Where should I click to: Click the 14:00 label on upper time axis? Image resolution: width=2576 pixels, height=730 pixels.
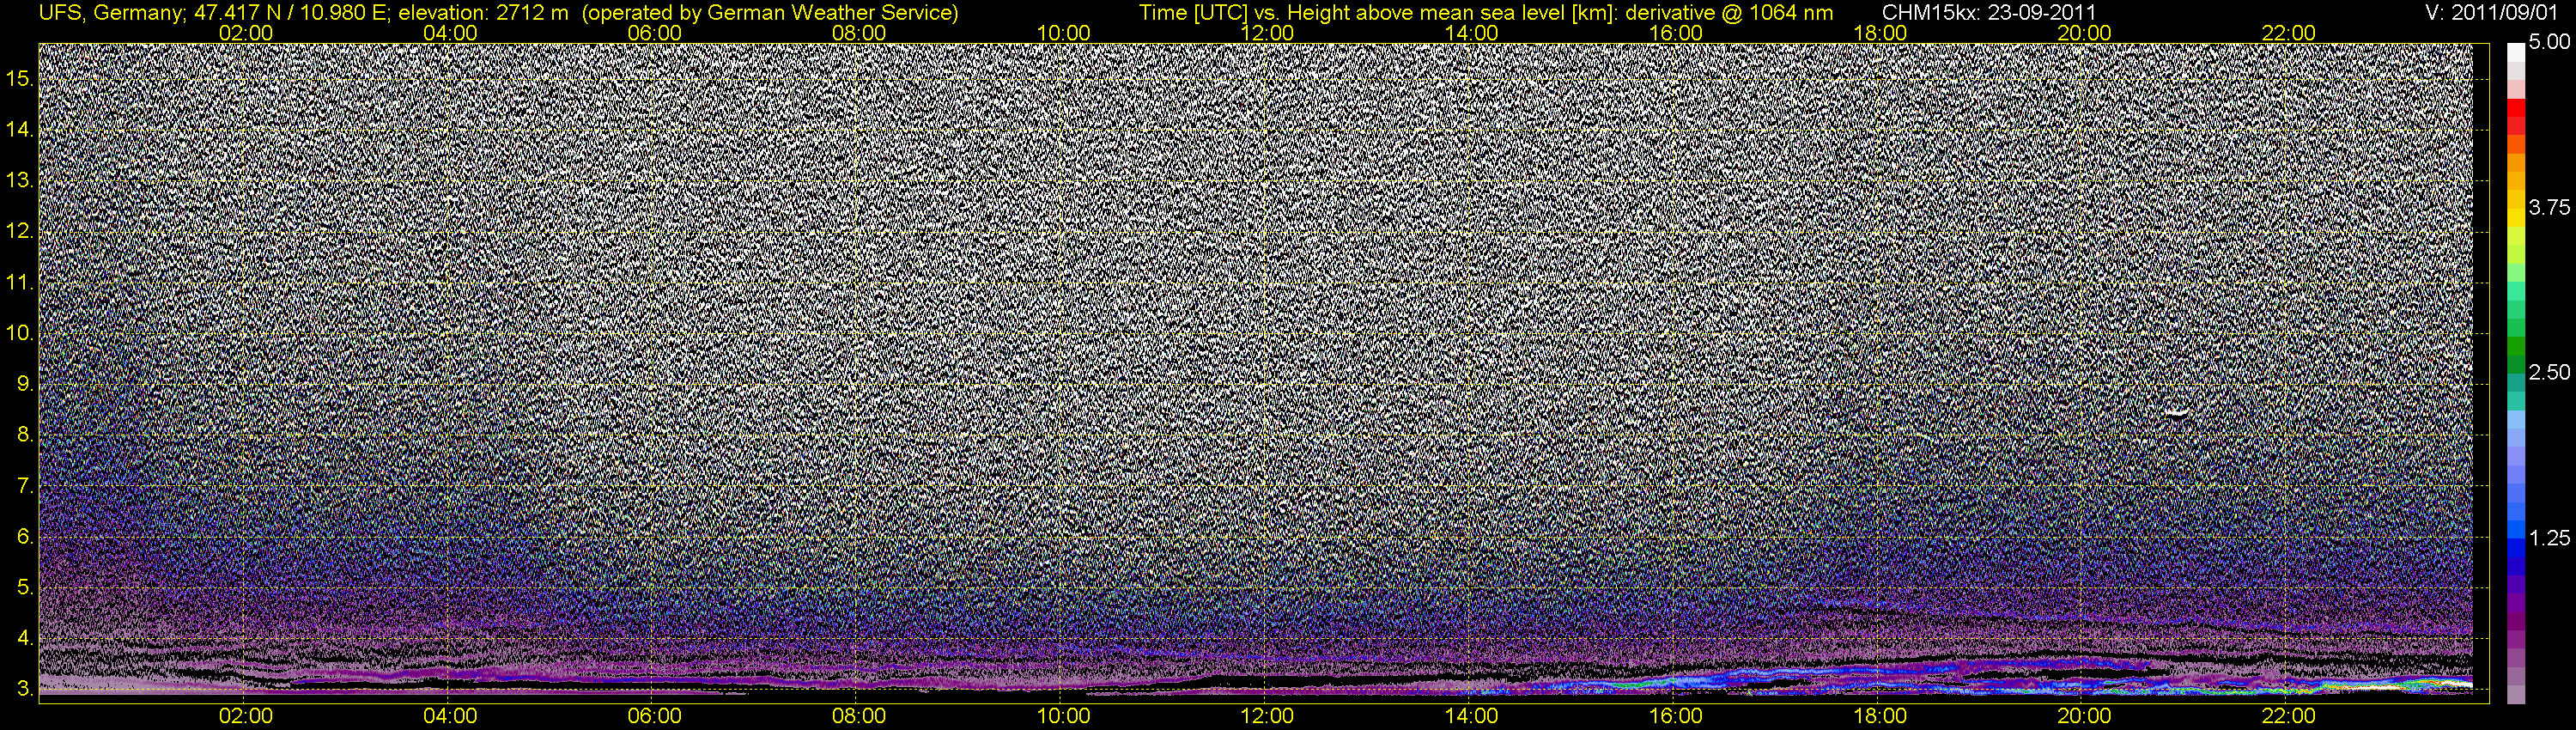click(x=1472, y=33)
